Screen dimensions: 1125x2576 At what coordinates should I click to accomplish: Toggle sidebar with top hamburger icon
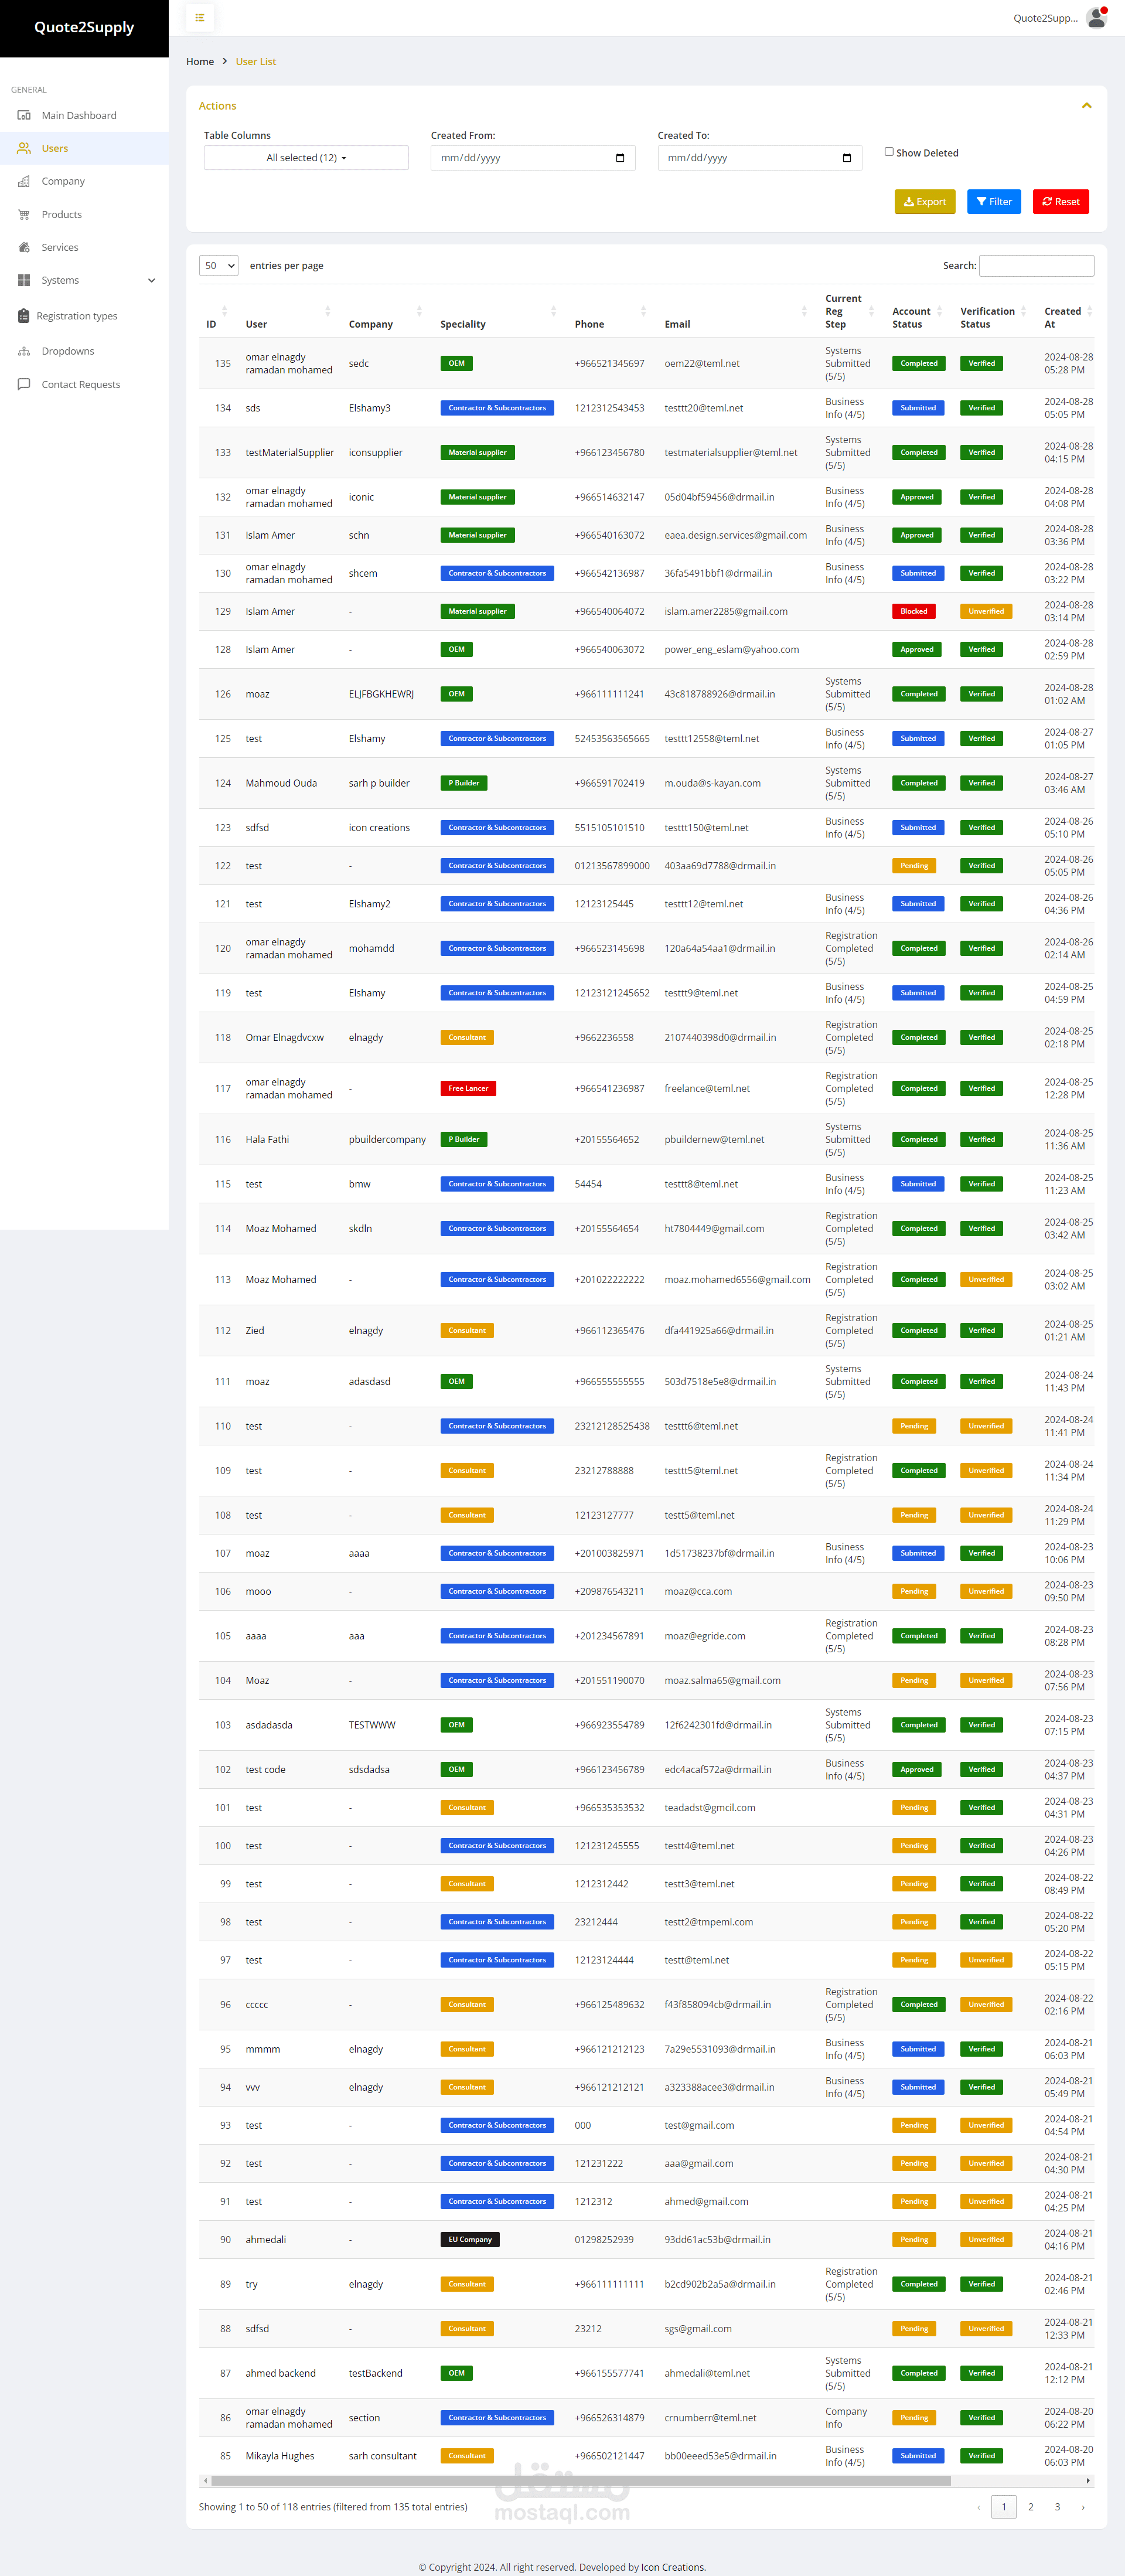(x=200, y=18)
